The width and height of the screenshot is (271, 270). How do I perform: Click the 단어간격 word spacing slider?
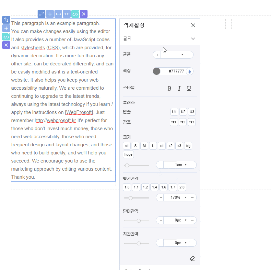136,220
